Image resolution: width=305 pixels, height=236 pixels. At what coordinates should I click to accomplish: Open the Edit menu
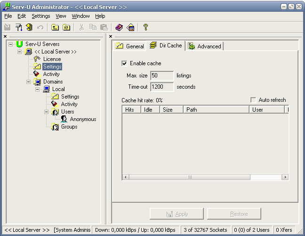(x=22, y=16)
